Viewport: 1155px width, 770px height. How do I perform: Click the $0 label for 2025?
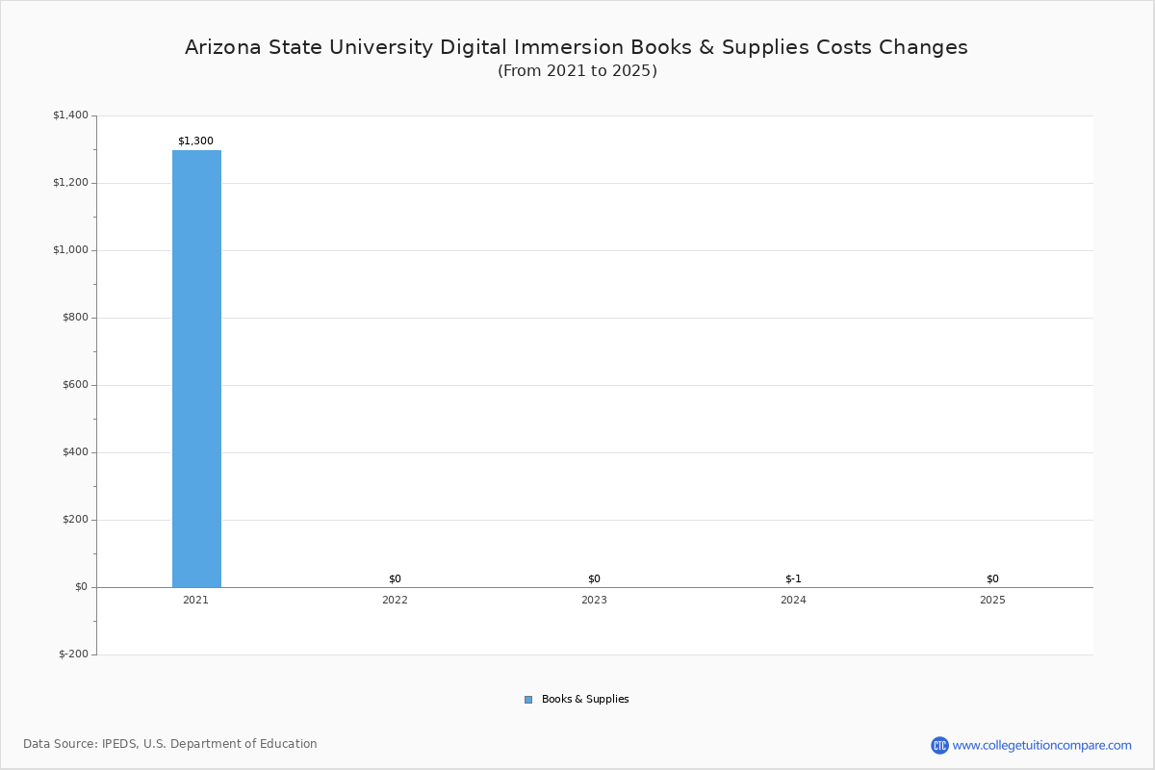992,578
